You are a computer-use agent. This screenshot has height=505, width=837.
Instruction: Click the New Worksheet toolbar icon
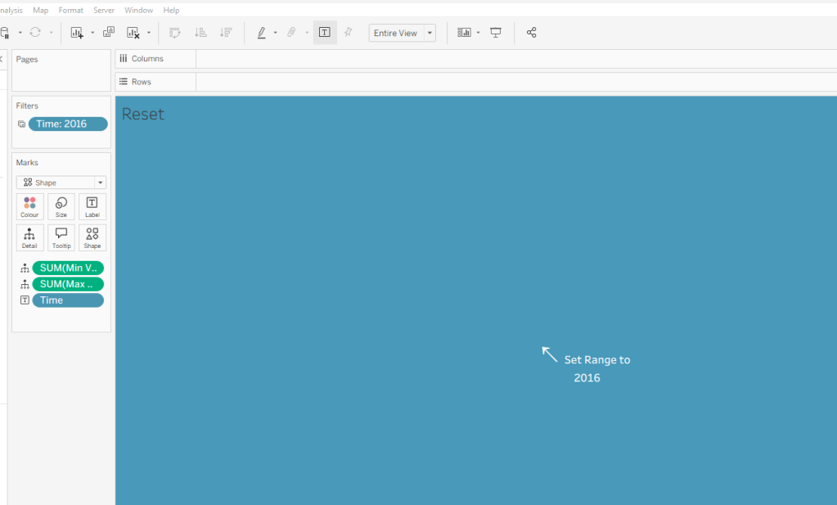click(x=77, y=33)
